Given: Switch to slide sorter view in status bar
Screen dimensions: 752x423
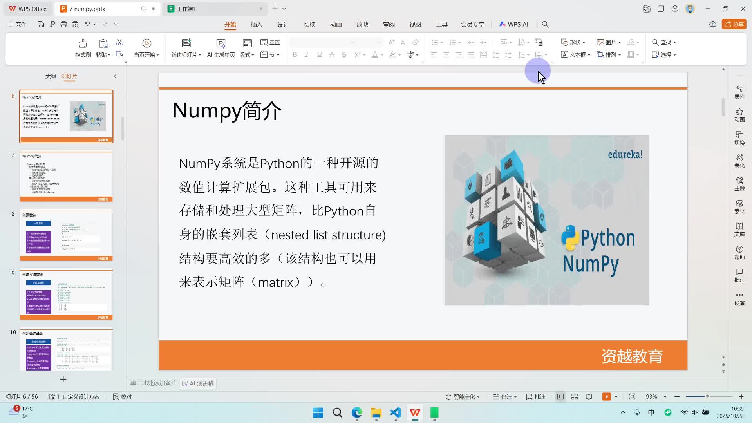Looking at the screenshot, I should click(x=575, y=397).
